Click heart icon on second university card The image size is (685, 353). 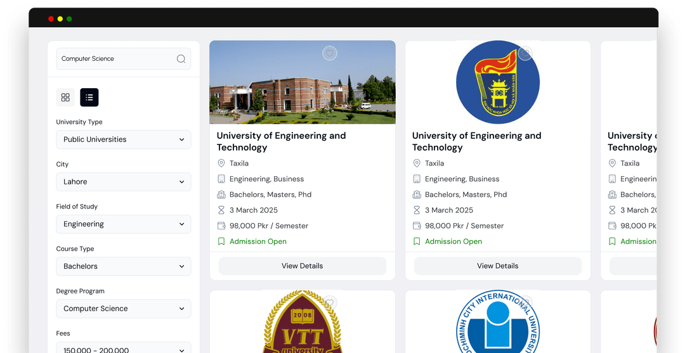[525, 54]
